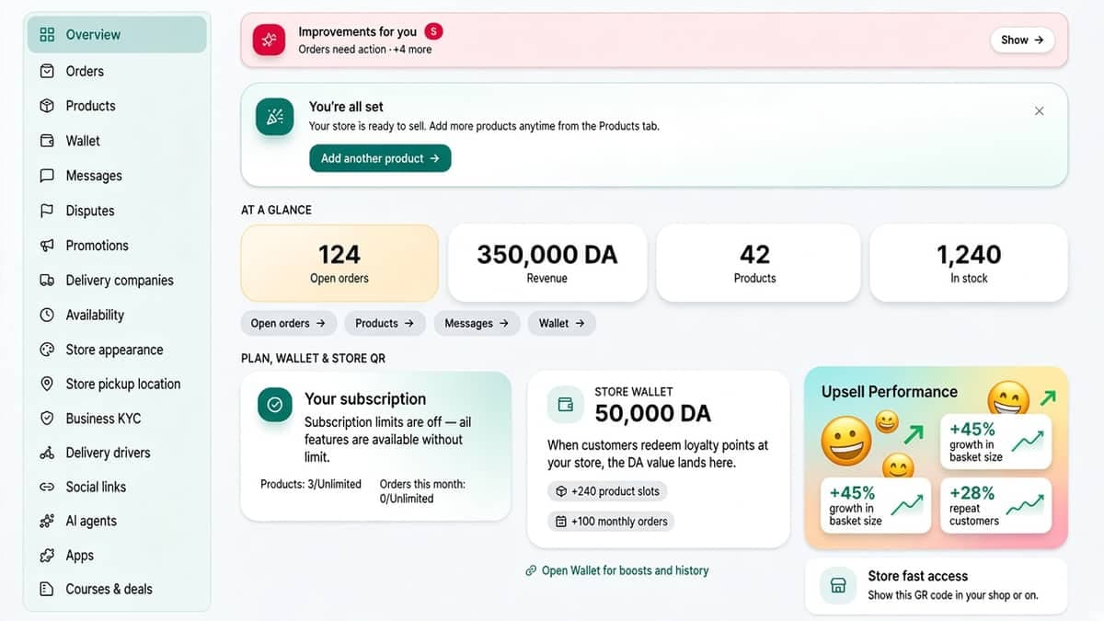Open Promotions megaphone icon
1104x621 pixels.
pyautogui.click(x=47, y=246)
